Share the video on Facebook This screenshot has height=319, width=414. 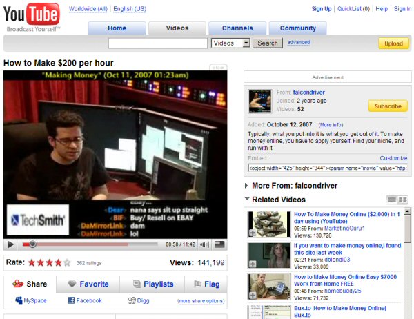(x=85, y=300)
